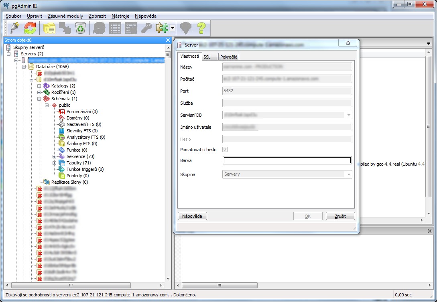437x302 pixels.
Task: Click the Tabulky (71) node icon
Action: (61, 163)
